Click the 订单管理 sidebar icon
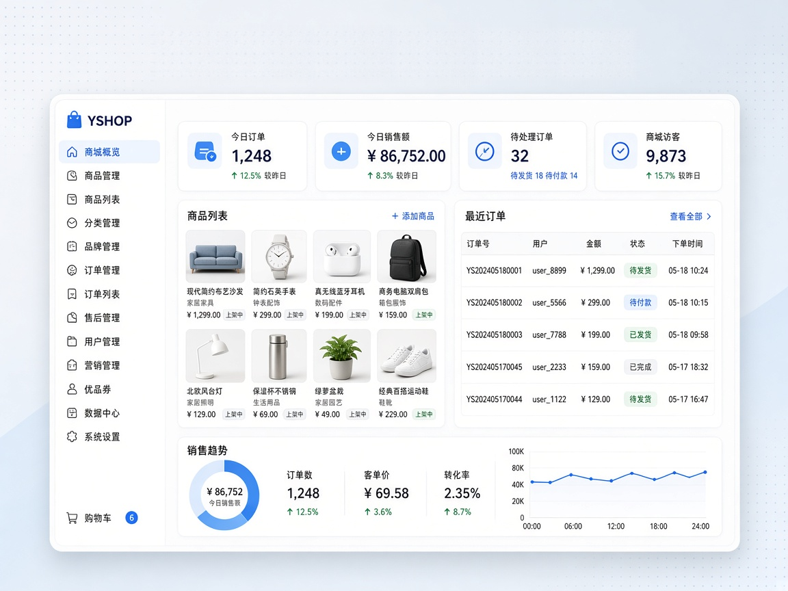 coord(72,270)
